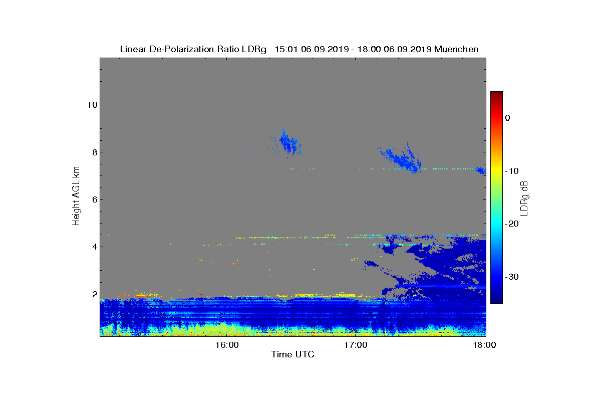Click the 2 km height tick label
Screen dimensions: 601x401
(94, 294)
